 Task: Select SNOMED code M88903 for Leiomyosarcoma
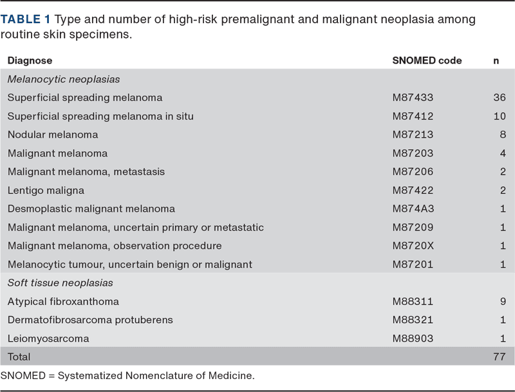[x=413, y=339]
